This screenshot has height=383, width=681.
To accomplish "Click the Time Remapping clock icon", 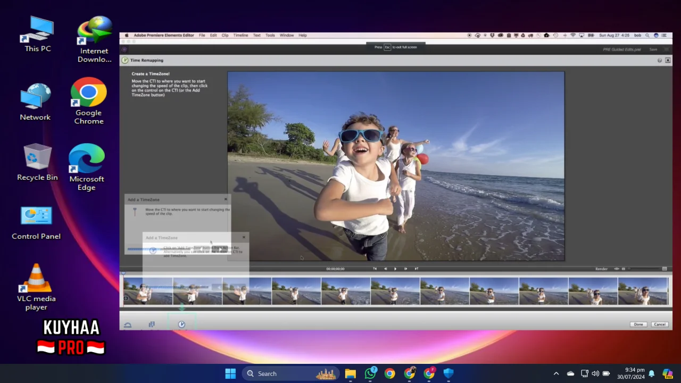I will pyautogui.click(x=125, y=60).
